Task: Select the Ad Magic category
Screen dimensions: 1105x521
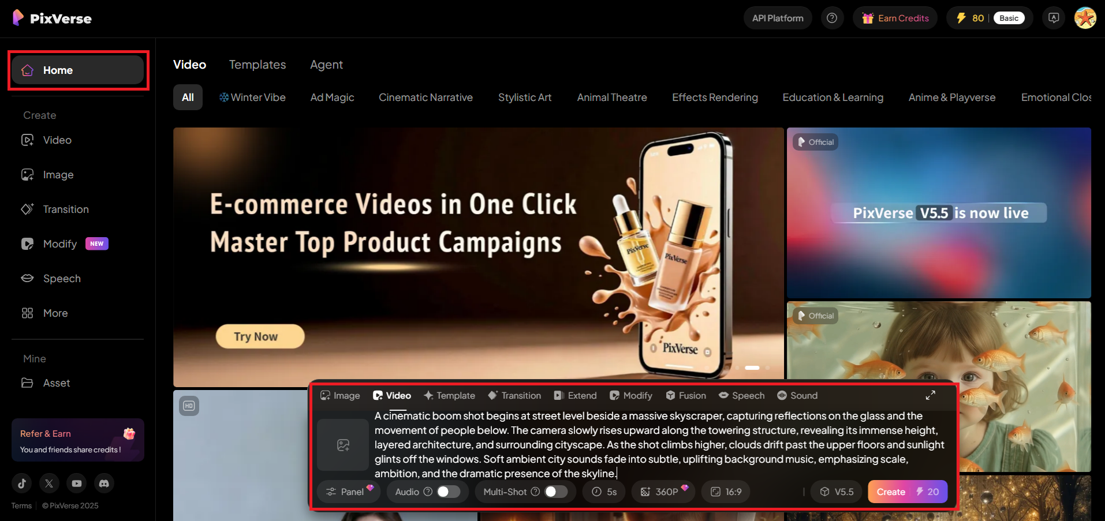Action: (332, 98)
